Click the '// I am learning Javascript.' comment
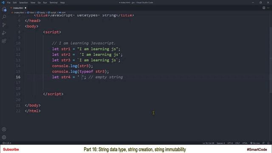Screen dimensions: 272x153 tap(84, 43)
